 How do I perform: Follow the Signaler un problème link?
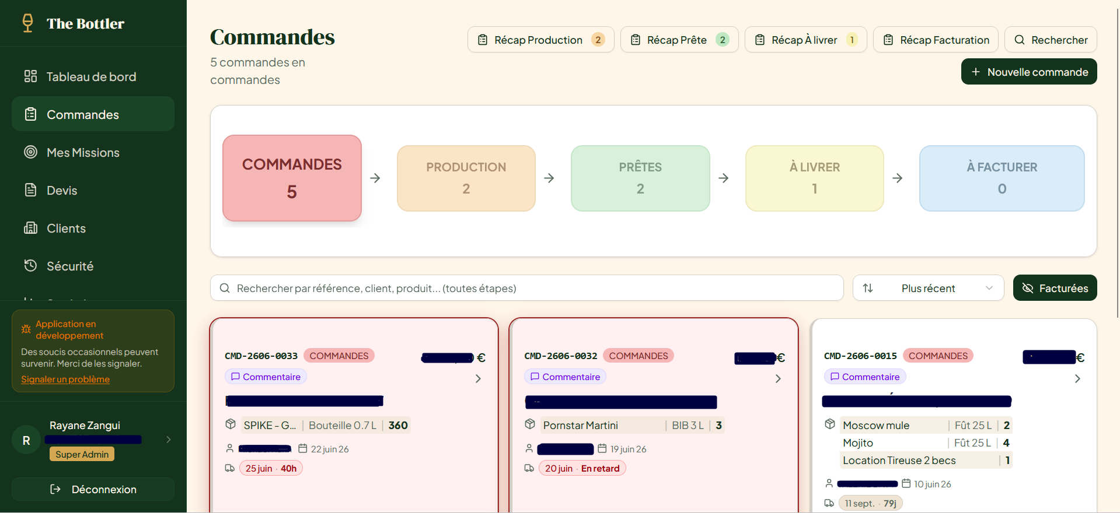65,380
